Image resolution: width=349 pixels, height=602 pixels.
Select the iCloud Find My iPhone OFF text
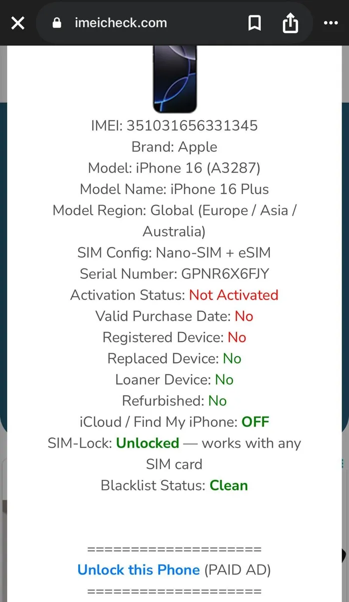pos(255,422)
